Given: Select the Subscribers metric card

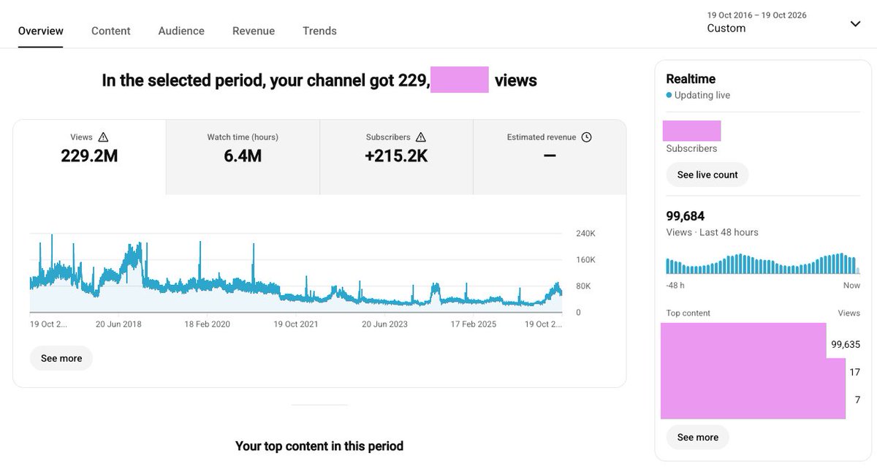Looking at the screenshot, I should [396, 157].
